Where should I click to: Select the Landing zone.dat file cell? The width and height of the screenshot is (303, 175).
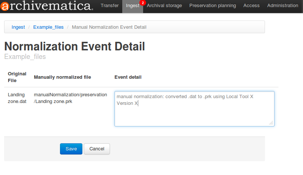click(16, 98)
